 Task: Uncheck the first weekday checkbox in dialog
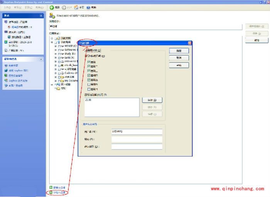(89, 62)
